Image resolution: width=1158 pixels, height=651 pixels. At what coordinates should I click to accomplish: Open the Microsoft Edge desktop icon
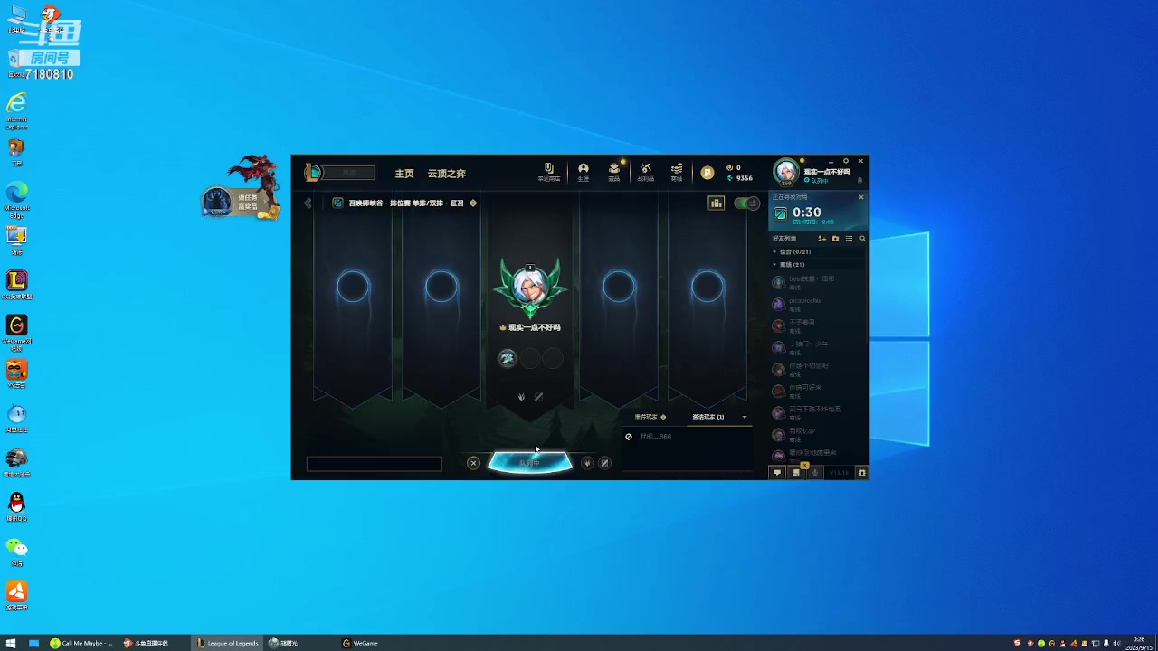16,197
